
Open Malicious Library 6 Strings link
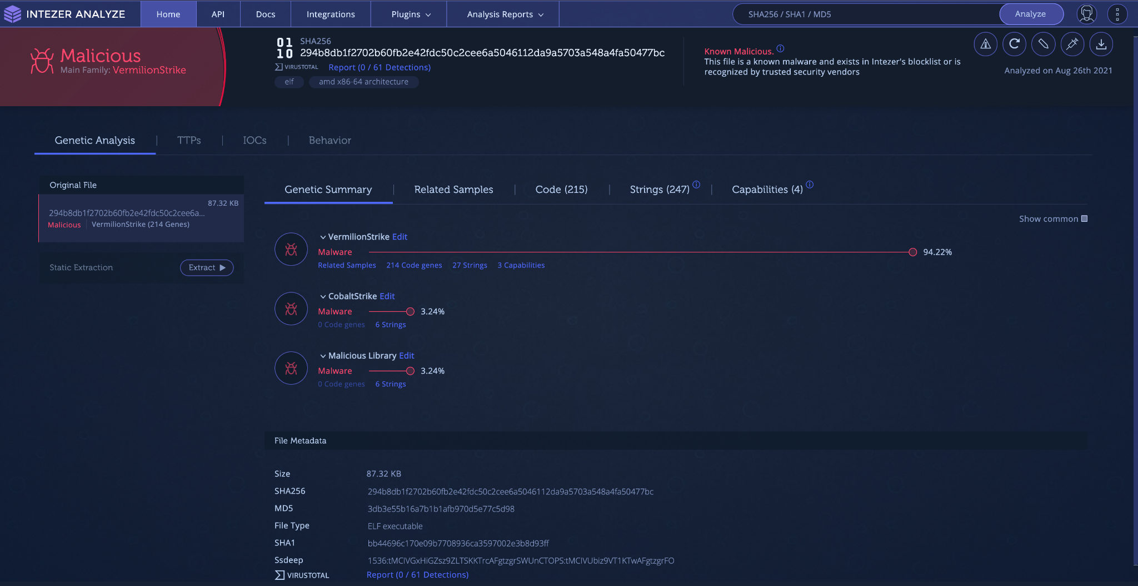click(x=391, y=384)
